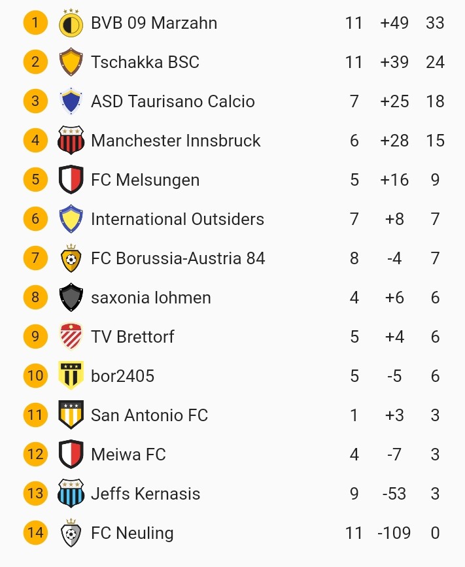
Task: Open the San Antonio FC team name
Action: [149, 415]
